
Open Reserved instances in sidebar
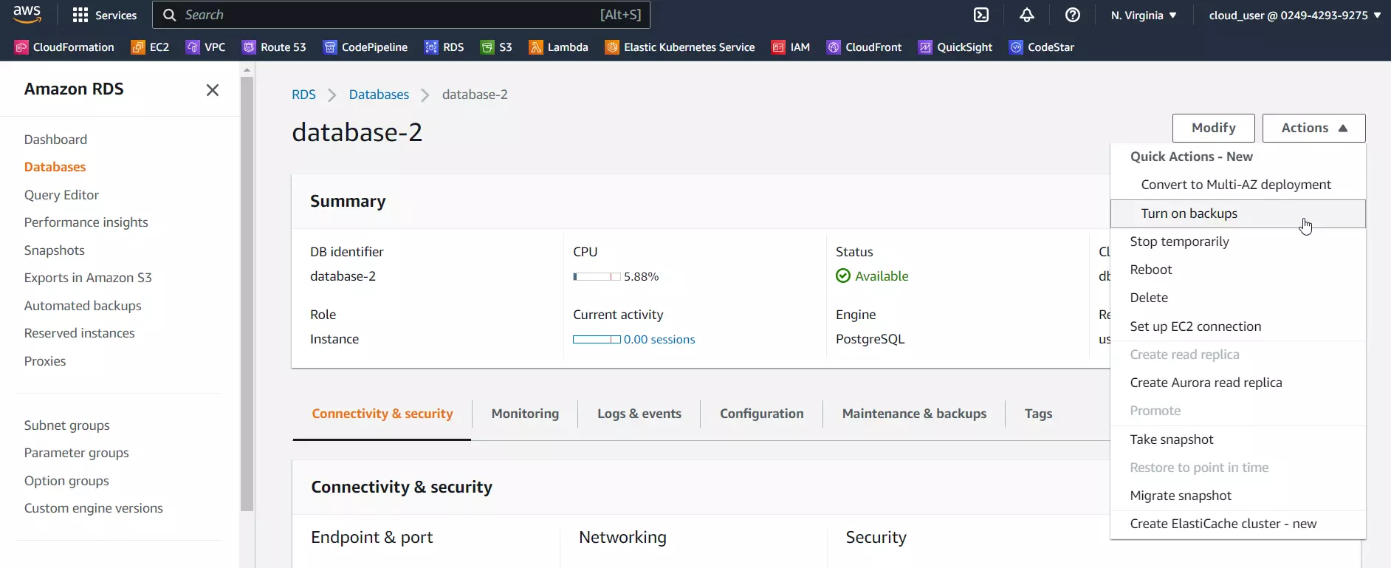point(79,333)
